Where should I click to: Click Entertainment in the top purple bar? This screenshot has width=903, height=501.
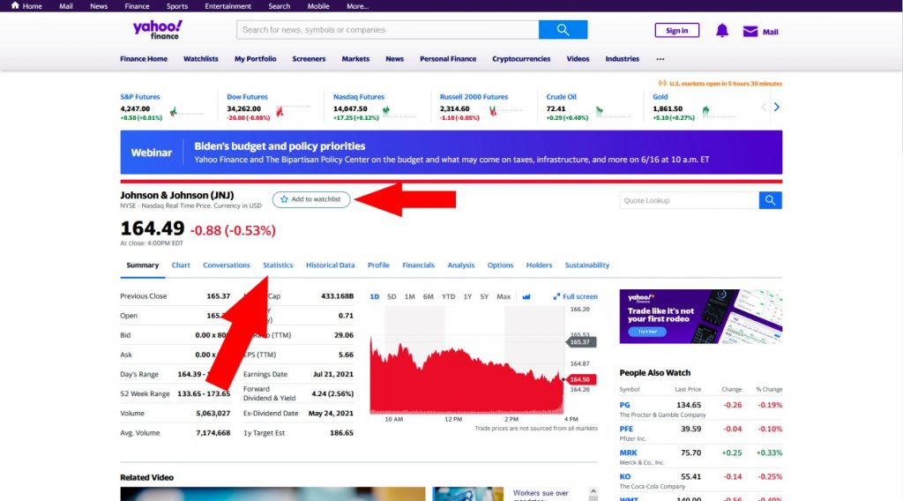tap(228, 6)
